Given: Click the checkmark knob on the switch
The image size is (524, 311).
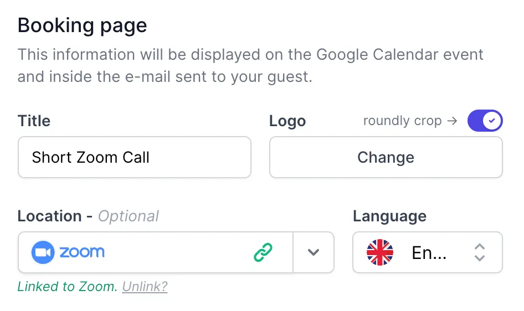Looking at the screenshot, I should (491, 121).
